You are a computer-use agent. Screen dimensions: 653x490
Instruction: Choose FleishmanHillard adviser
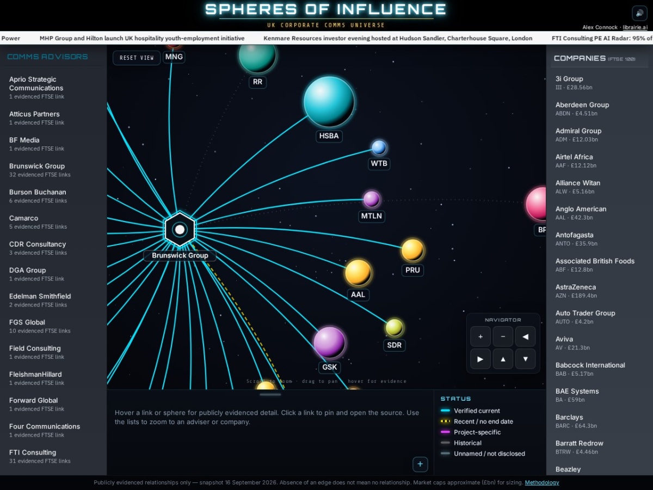[53, 378]
